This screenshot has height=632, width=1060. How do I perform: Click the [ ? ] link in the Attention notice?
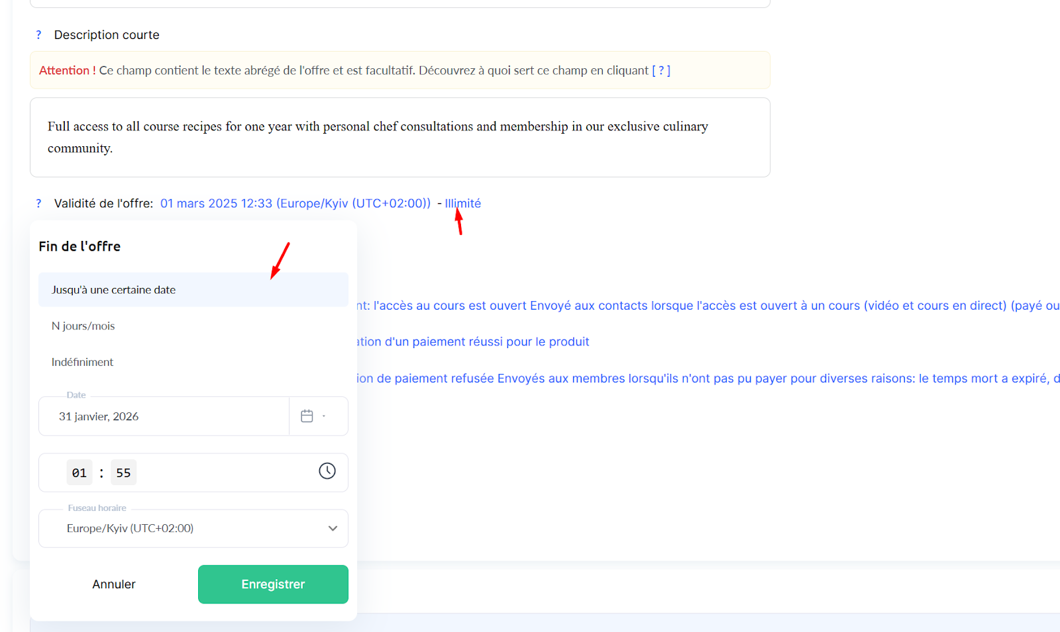(661, 71)
